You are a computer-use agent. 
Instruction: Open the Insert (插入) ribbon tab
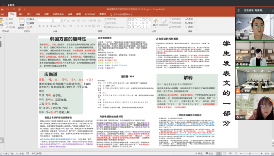21,14
